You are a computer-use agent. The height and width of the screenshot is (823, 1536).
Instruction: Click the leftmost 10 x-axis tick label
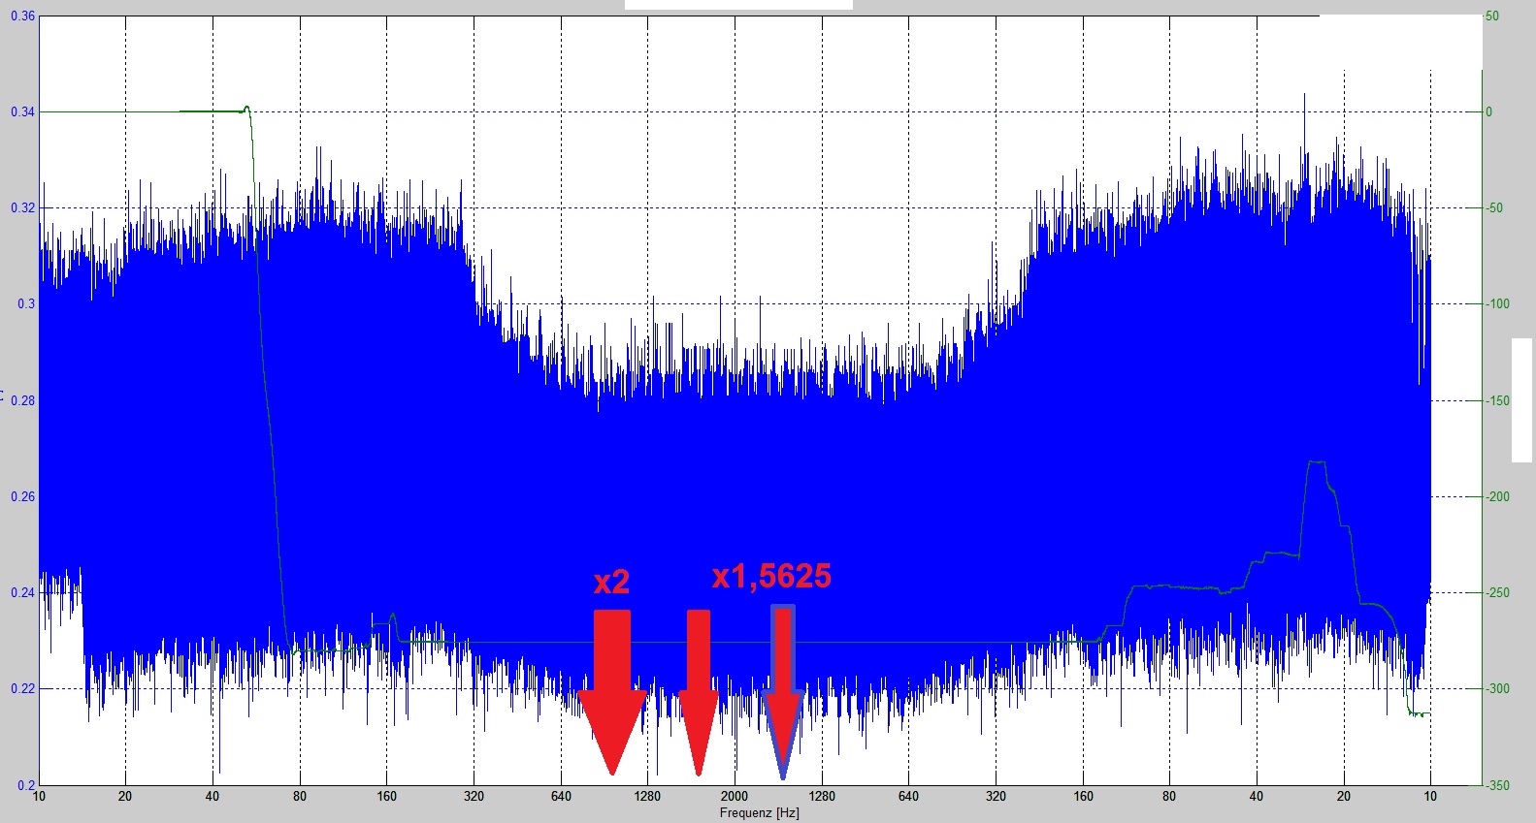point(39,797)
